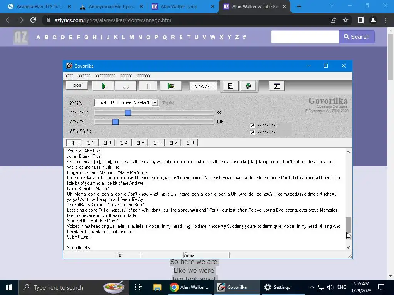Switch to text tab 7

174,143
